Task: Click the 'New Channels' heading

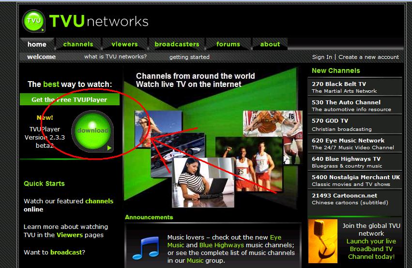Action: pyautogui.click(x=336, y=71)
